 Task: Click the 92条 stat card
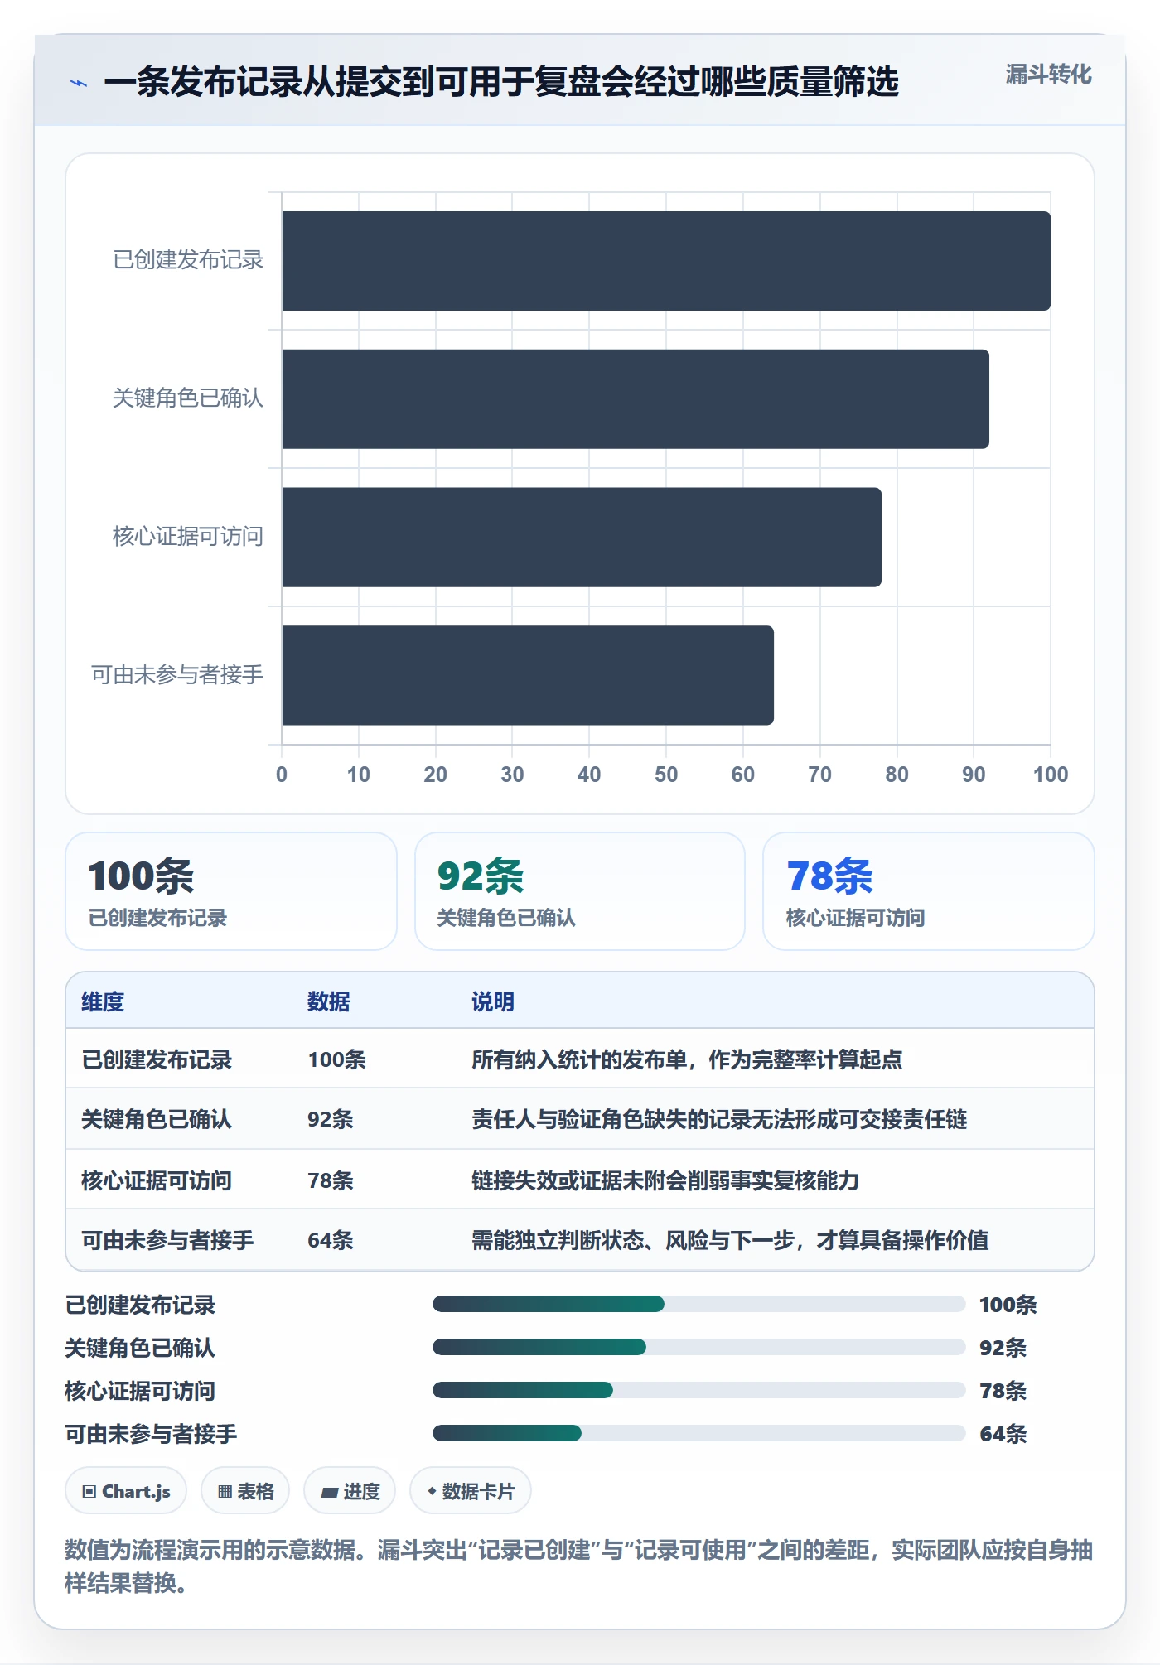(x=580, y=891)
